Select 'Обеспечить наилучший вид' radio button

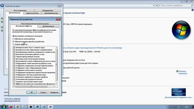point(13,39)
